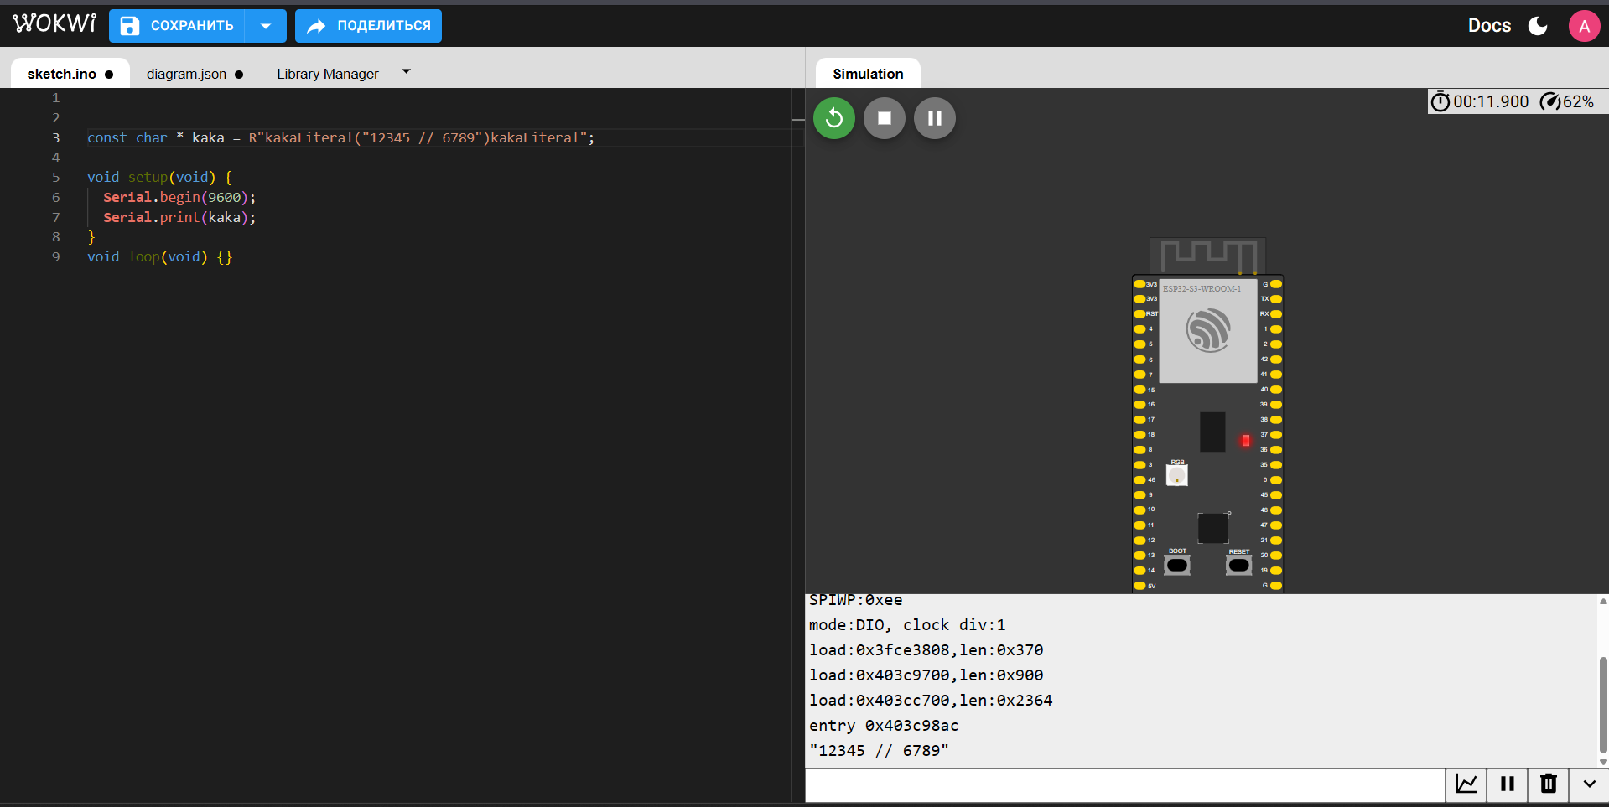Pause the simulation from the top controls

click(935, 118)
